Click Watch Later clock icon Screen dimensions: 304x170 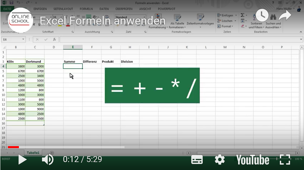pos(262,15)
